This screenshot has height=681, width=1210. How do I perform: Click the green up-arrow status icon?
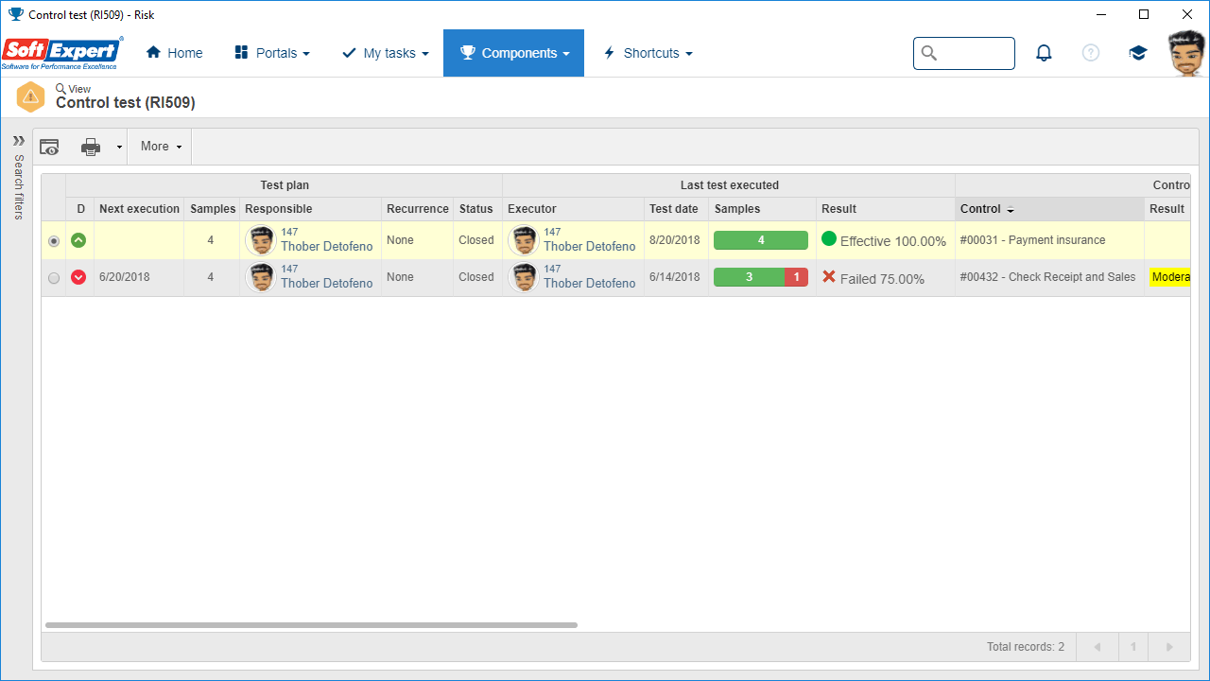78,240
